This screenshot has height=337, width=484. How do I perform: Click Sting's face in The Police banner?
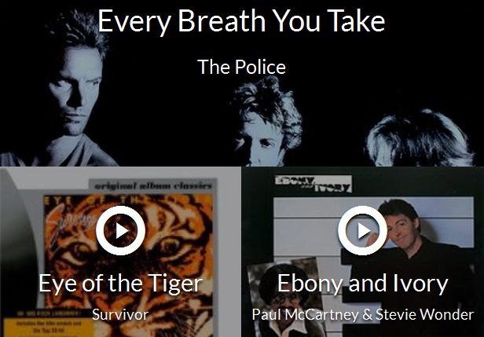click(75, 91)
